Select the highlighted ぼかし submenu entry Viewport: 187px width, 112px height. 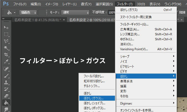pos(146,76)
